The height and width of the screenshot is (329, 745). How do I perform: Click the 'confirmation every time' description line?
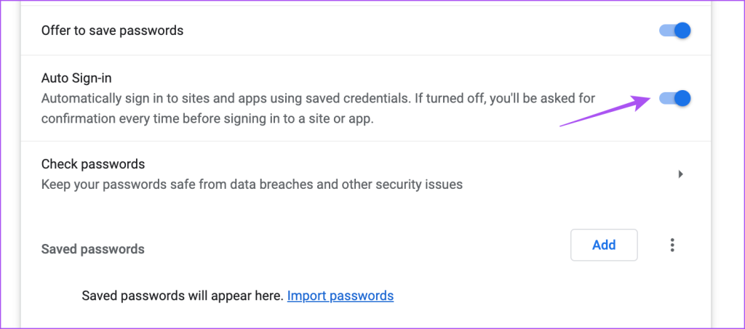207,119
